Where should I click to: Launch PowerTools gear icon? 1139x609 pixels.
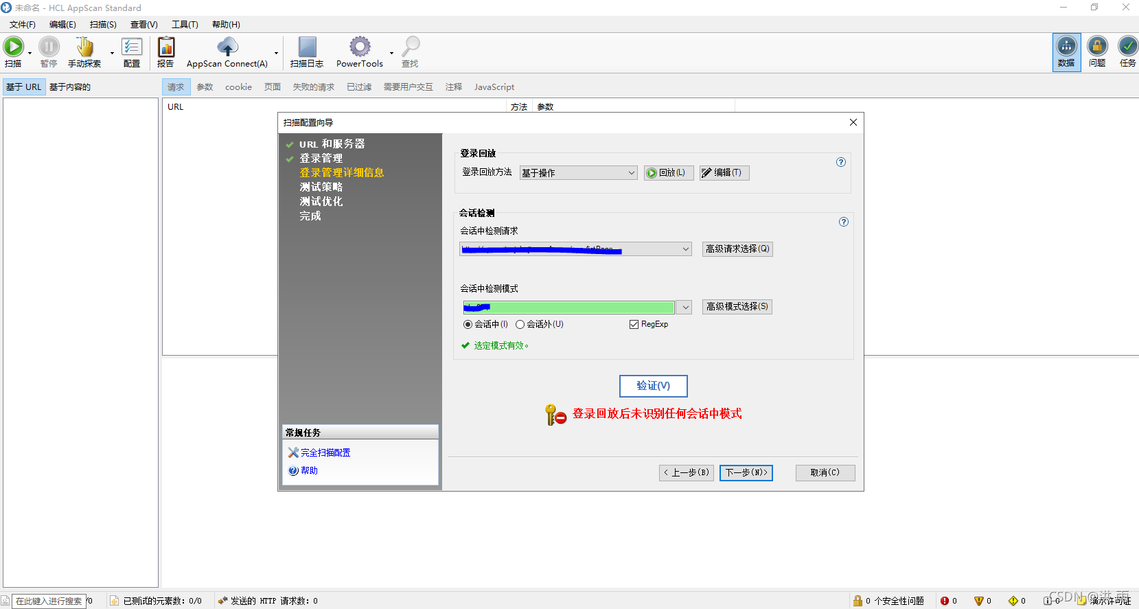click(x=360, y=47)
